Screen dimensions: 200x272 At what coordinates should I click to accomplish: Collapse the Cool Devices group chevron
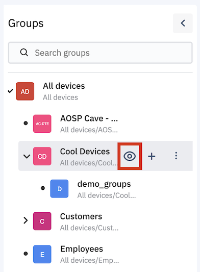tap(27, 156)
